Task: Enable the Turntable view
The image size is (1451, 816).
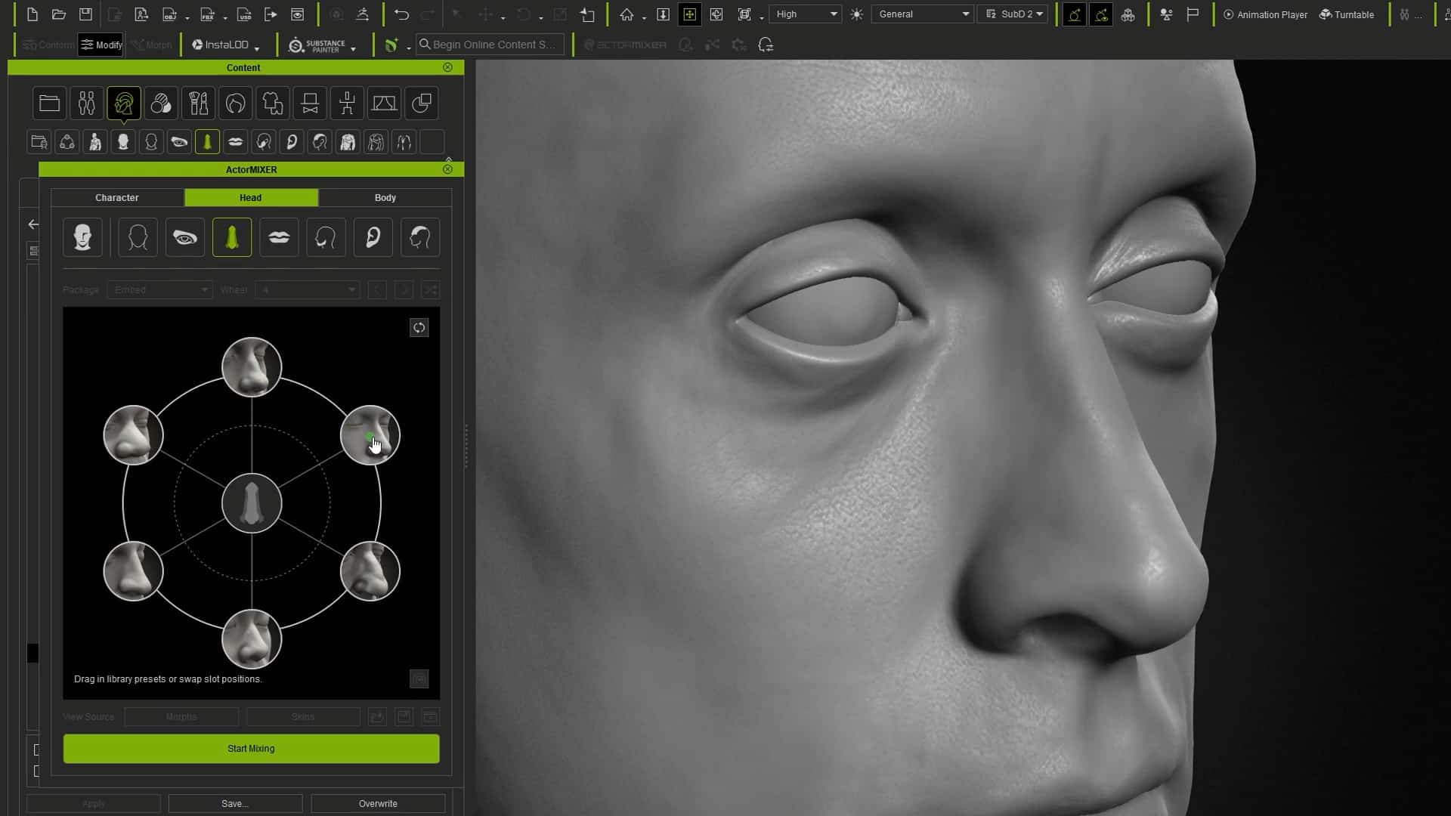Action: coord(1347,14)
